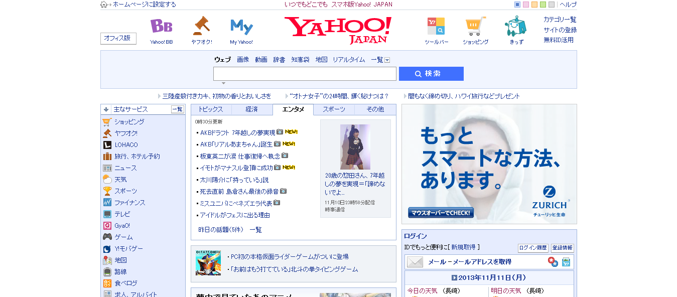Image resolution: width=677 pixels, height=297 pixels.
Task: Open the idol news photo thumbnail
Action: (355, 147)
